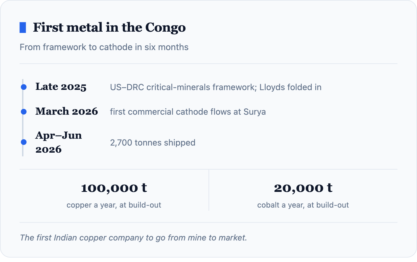Click the 'Late 2025' date label
417x262 pixels.
point(61,87)
